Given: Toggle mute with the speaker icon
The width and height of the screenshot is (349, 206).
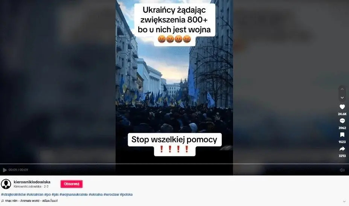Looking at the screenshot, I should click(342, 170).
